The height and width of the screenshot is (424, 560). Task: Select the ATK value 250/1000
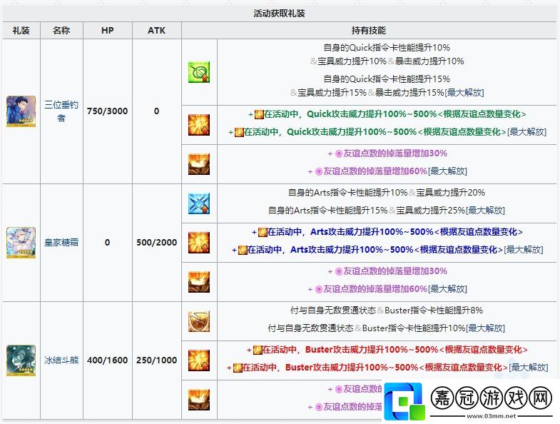157,360
